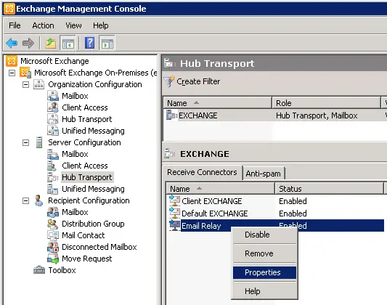The image size is (387, 305).
Task: Choose Properties from the context menu
Action: pos(264,272)
